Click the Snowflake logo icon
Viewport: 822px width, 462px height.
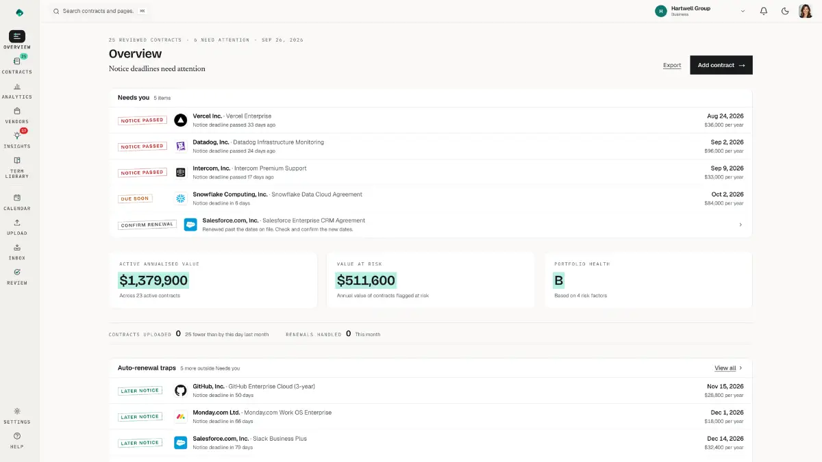pos(181,198)
